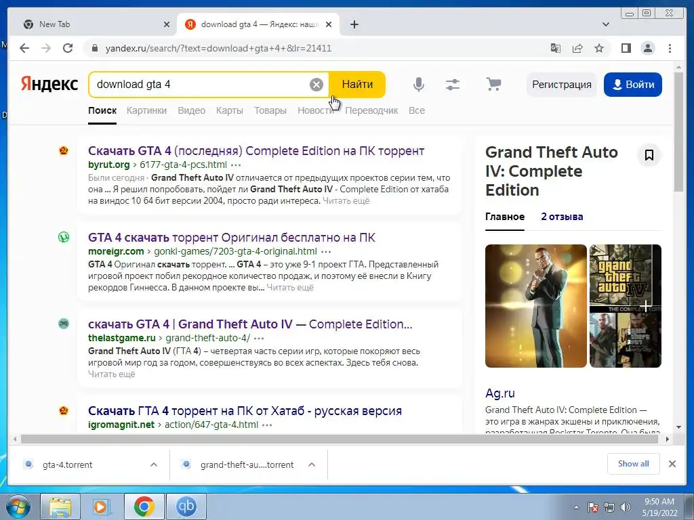Click the Войти login button
694x520 pixels.
pyautogui.click(x=632, y=85)
